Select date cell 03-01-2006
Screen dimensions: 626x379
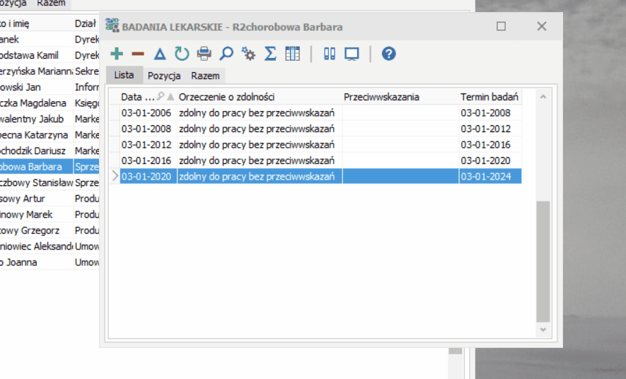[x=146, y=113]
